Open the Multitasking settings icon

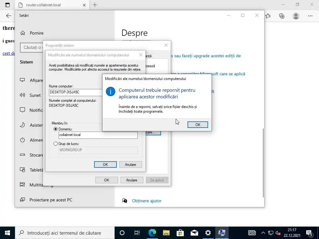(x=22, y=185)
